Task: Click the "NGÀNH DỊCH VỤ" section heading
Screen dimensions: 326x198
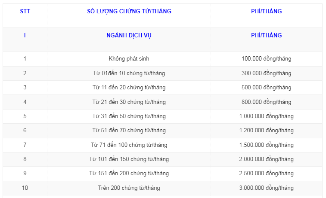Action: tap(129, 36)
